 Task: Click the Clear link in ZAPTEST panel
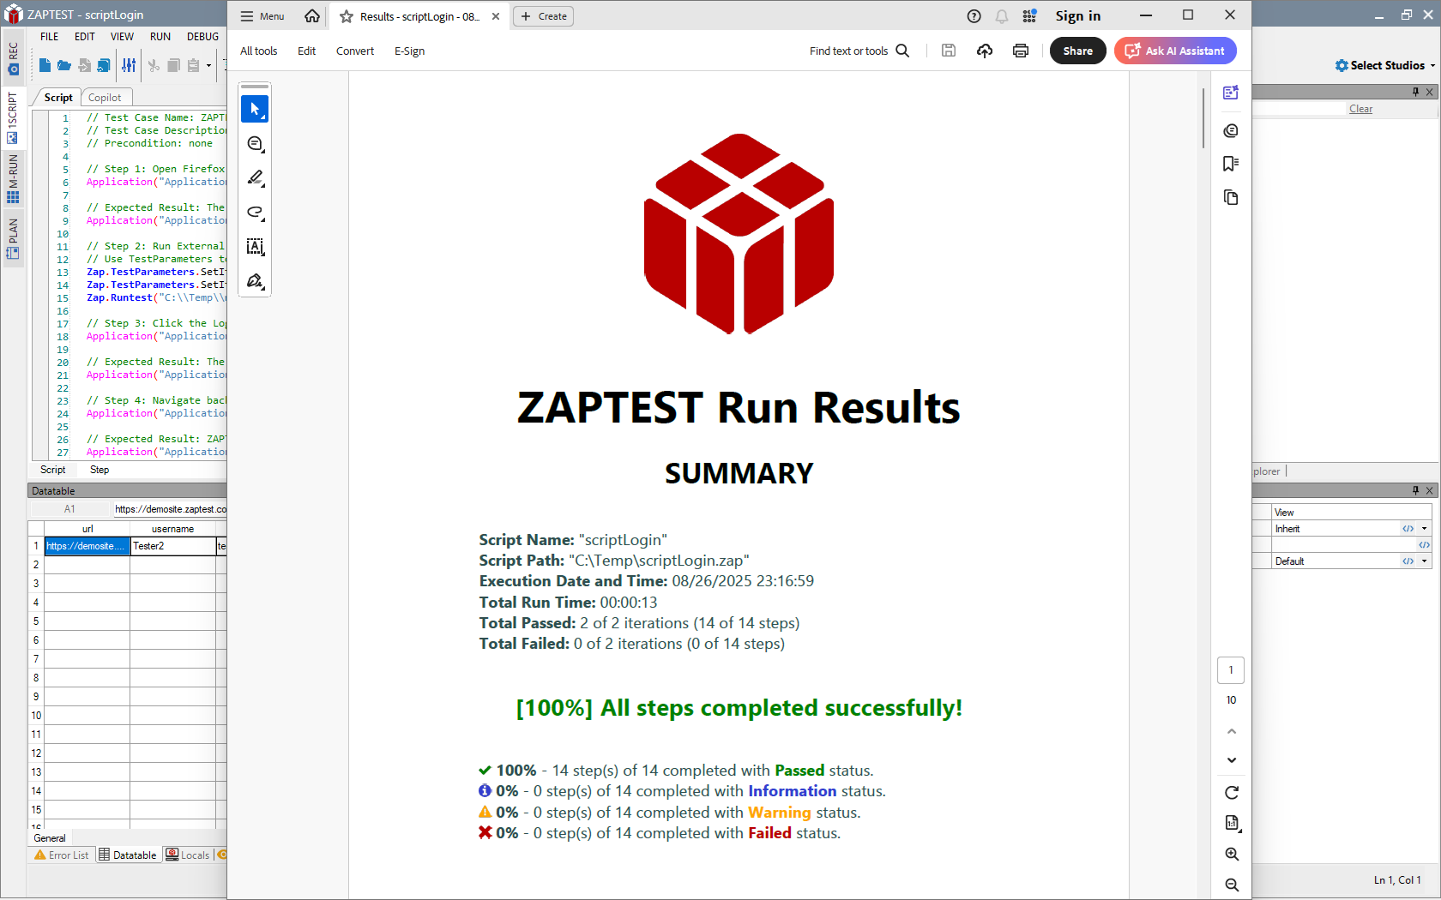pos(1360,109)
